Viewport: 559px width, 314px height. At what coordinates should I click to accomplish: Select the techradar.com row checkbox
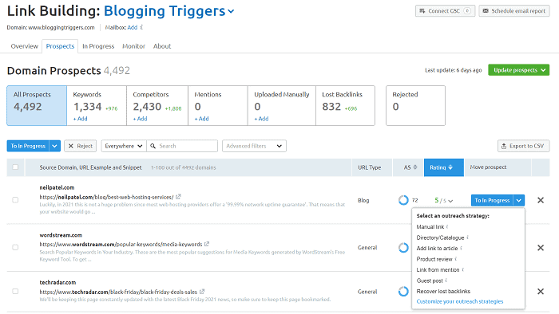pos(15,291)
